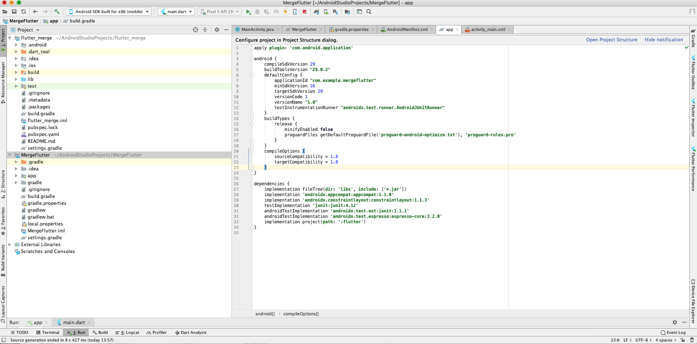Image resolution: width=697 pixels, height=344 pixels.
Task: Open Build Variants side panel
Action: click(x=3, y=261)
